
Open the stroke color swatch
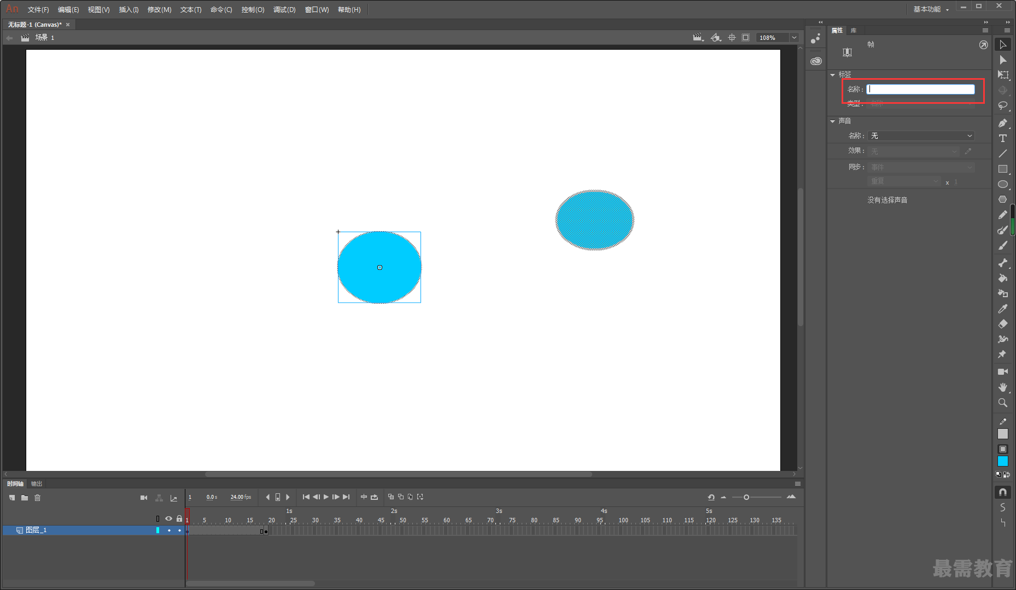coord(1002,434)
